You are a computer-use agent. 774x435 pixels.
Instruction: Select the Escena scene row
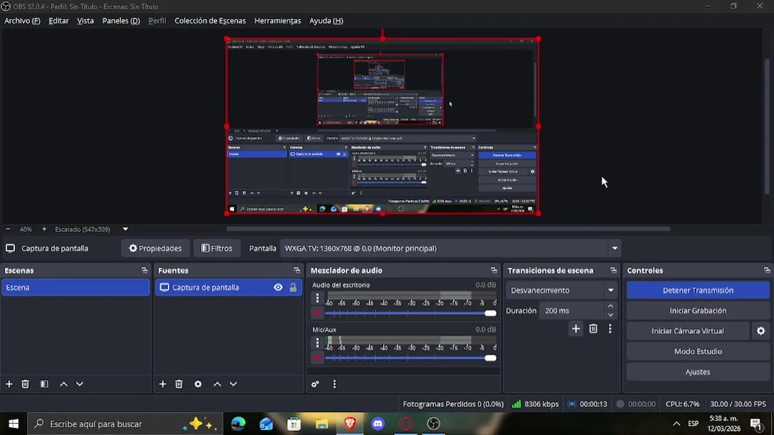coord(76,288)
